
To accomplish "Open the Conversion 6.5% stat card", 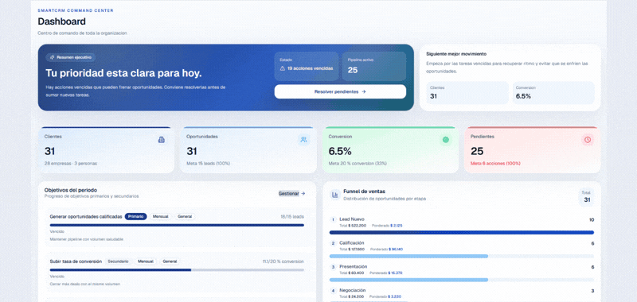I will pyautogui.click(x=390, y=150).
